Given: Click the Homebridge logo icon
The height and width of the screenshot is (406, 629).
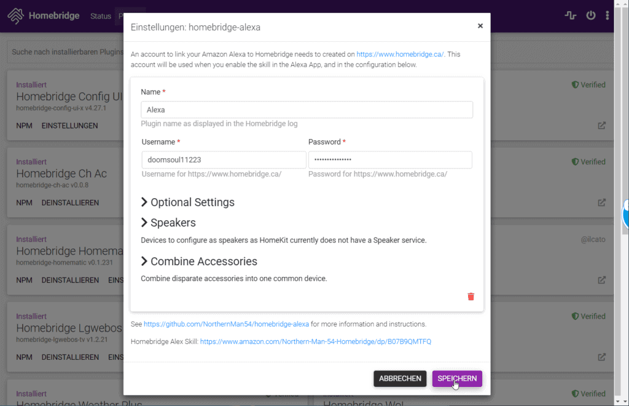Looking at the screenshot, I should click(x=15, y=15).
